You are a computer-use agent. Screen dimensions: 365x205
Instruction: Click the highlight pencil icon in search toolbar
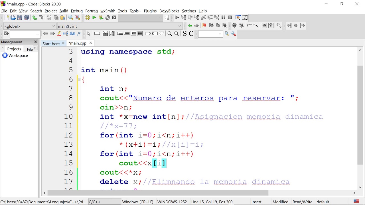click(x=59, y=34)
